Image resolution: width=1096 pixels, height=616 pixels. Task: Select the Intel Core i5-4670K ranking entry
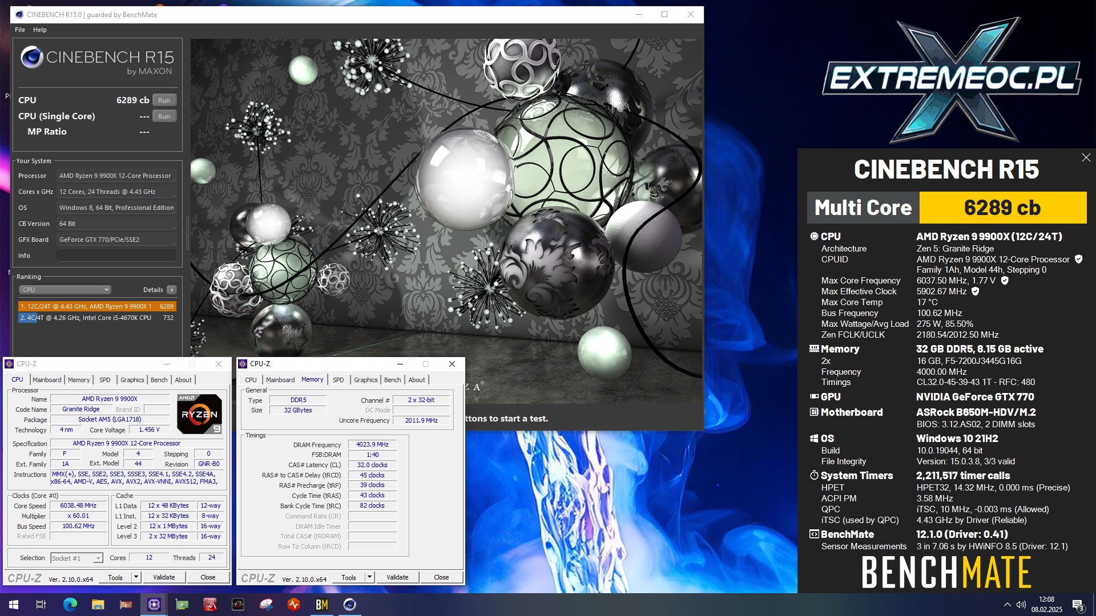97,318
